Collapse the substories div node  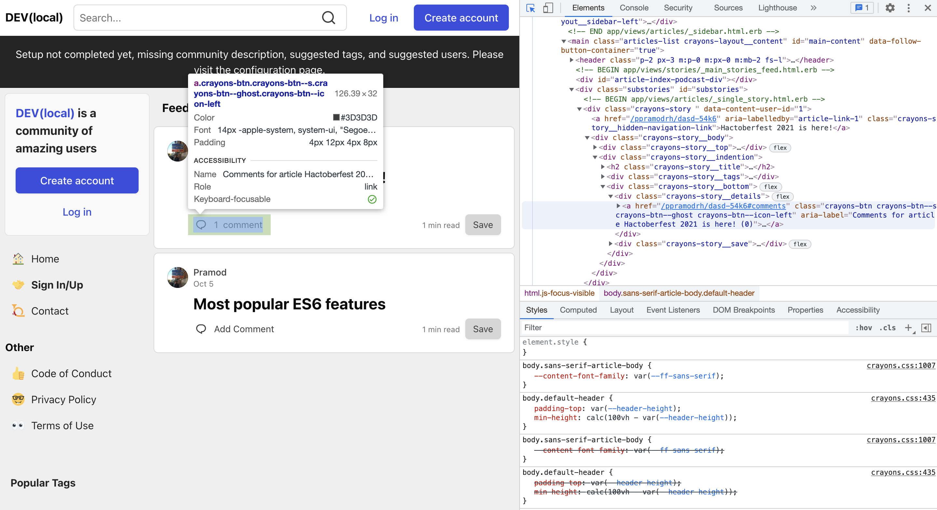[571, 90]
